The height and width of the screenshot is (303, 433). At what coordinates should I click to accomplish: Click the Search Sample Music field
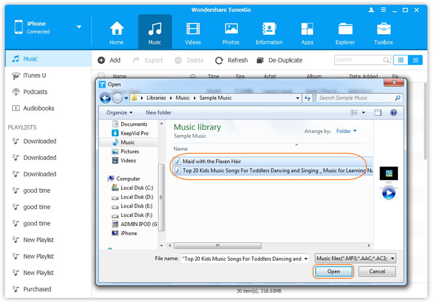coord(356,98)
